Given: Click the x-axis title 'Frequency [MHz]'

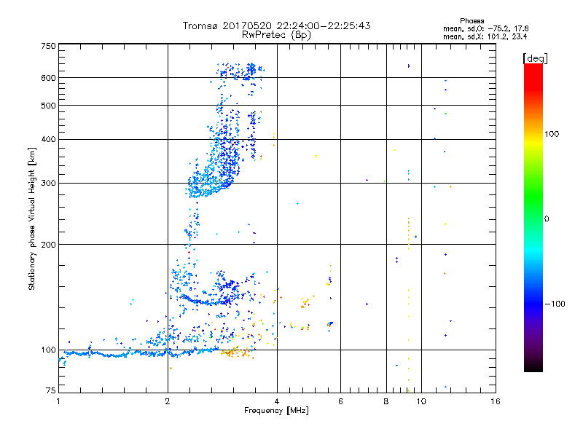Looking at the screenshot, I should (x=276, y=411).
